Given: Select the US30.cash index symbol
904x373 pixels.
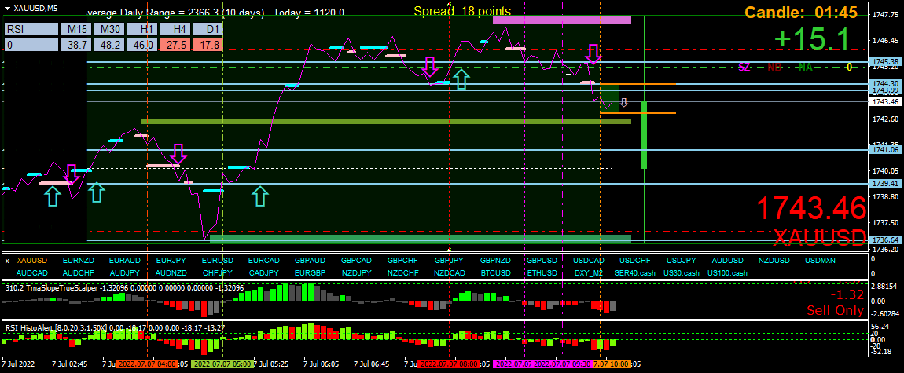Looking at the screenshot, I should (681, 272).
